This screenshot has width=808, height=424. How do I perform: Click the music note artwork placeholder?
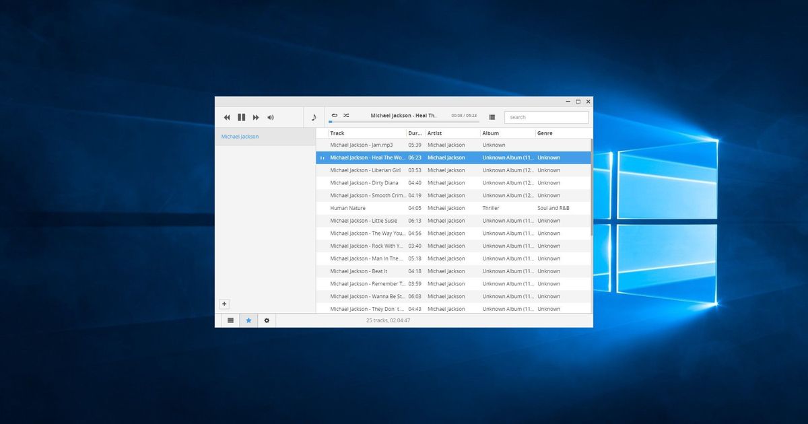tap(314, 116)
